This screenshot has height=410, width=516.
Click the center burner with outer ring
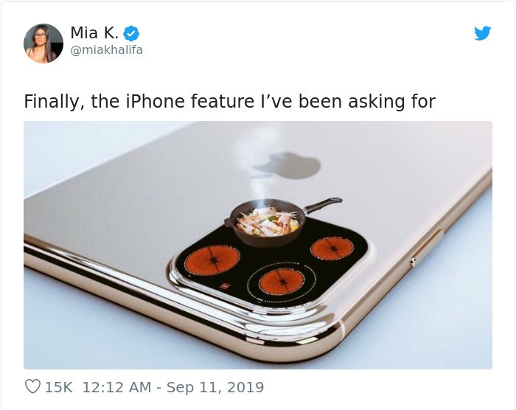click(x=282, y=282)
